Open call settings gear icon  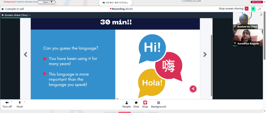[3, 9]
